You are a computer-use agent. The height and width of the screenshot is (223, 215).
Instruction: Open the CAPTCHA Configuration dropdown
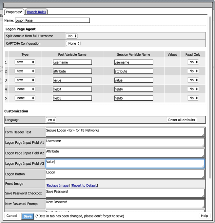pos(73,43)
